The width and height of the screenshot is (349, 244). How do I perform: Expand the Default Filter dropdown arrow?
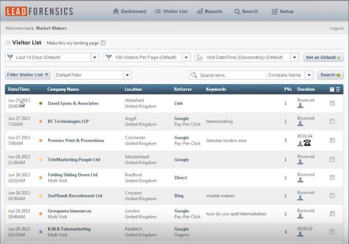127,75
